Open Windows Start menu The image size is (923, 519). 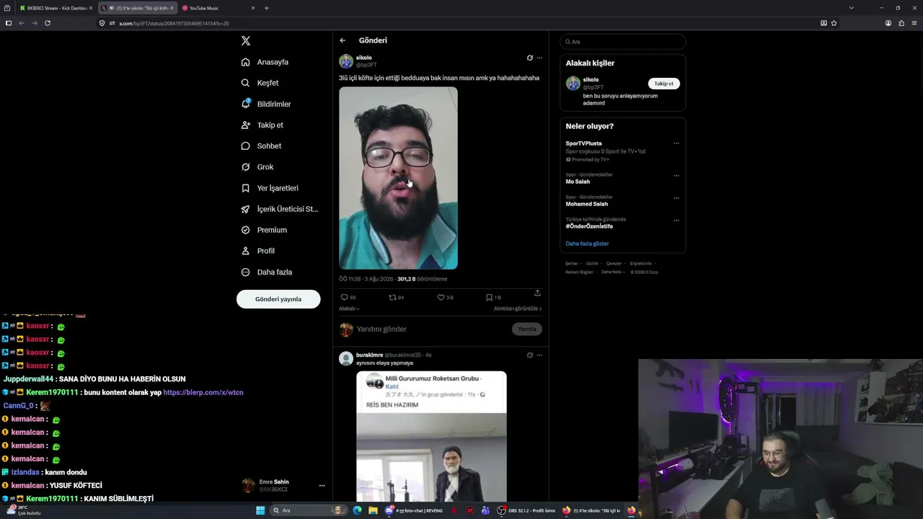coord(260,510)
